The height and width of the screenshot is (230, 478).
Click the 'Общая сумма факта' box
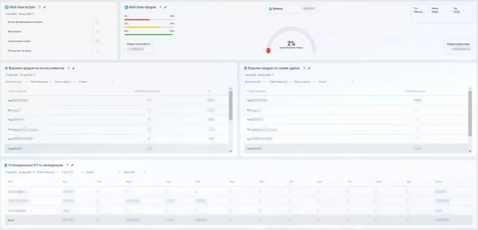(138, 46)
